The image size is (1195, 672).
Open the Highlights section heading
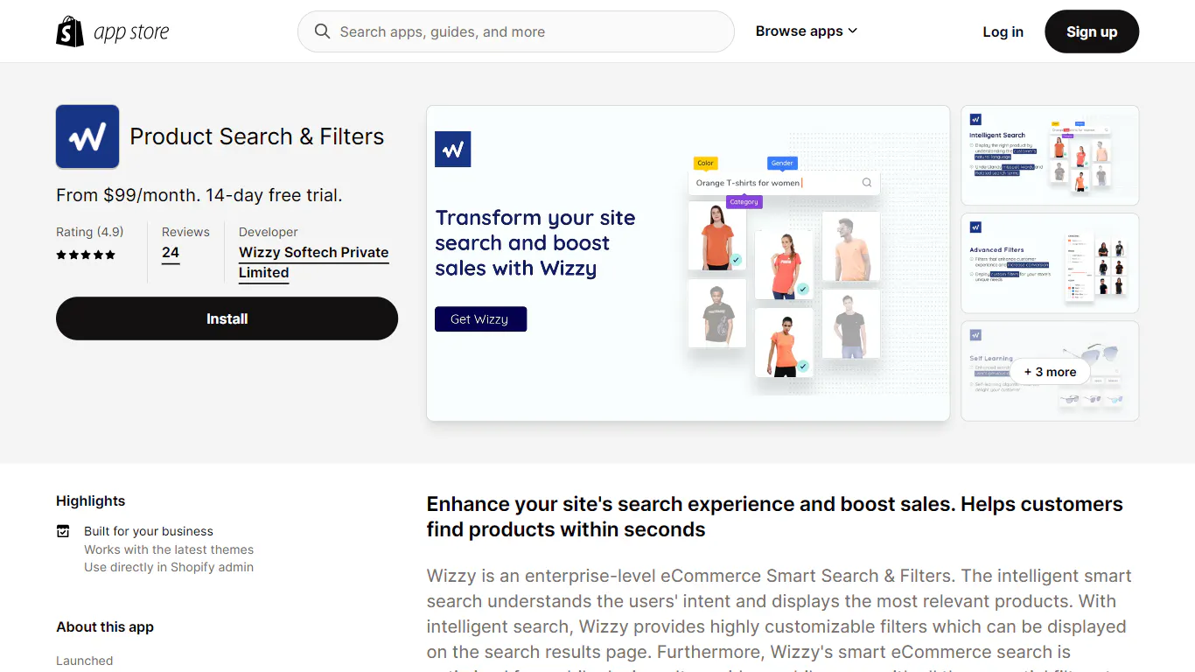pyautogui.click(x=90, y=500)
